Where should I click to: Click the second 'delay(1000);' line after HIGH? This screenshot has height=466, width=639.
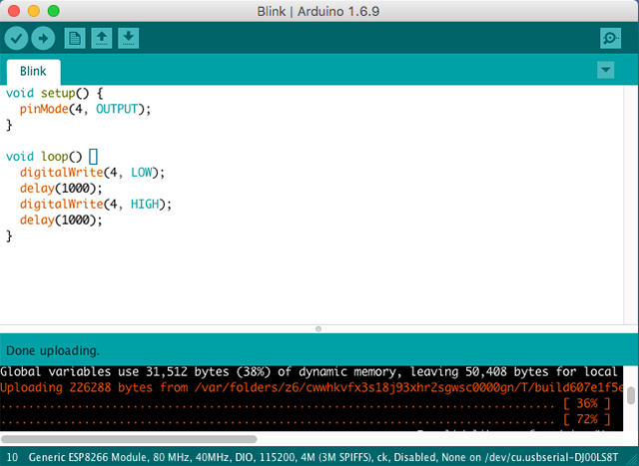[61, 221]
